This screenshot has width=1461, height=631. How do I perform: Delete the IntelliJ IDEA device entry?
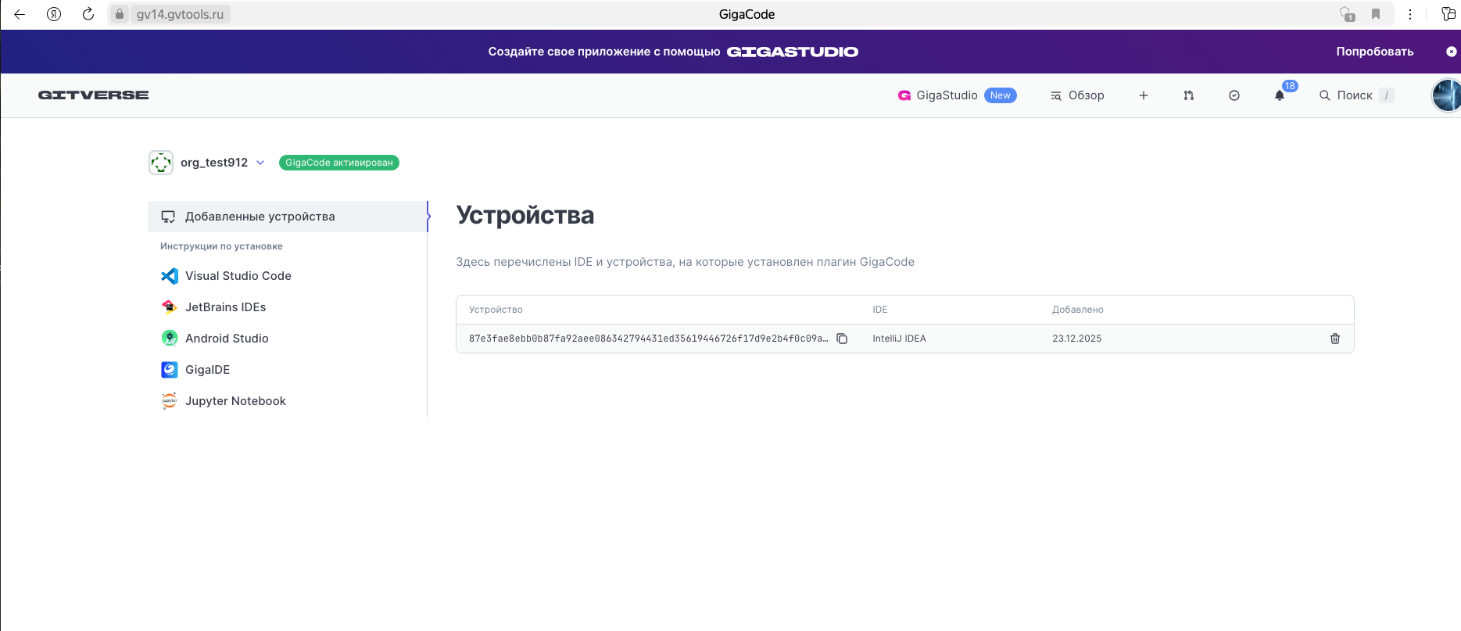[x=1335, y=339]
